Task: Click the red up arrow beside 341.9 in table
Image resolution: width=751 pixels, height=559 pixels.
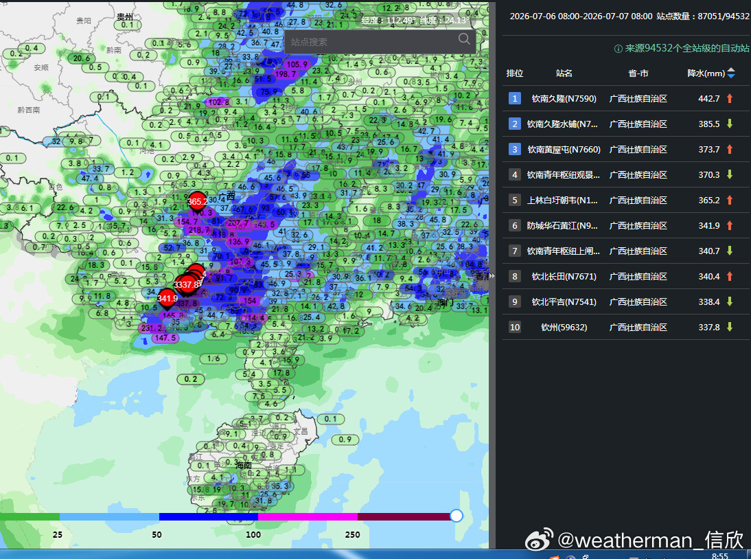Action: [x=730, y=226]
